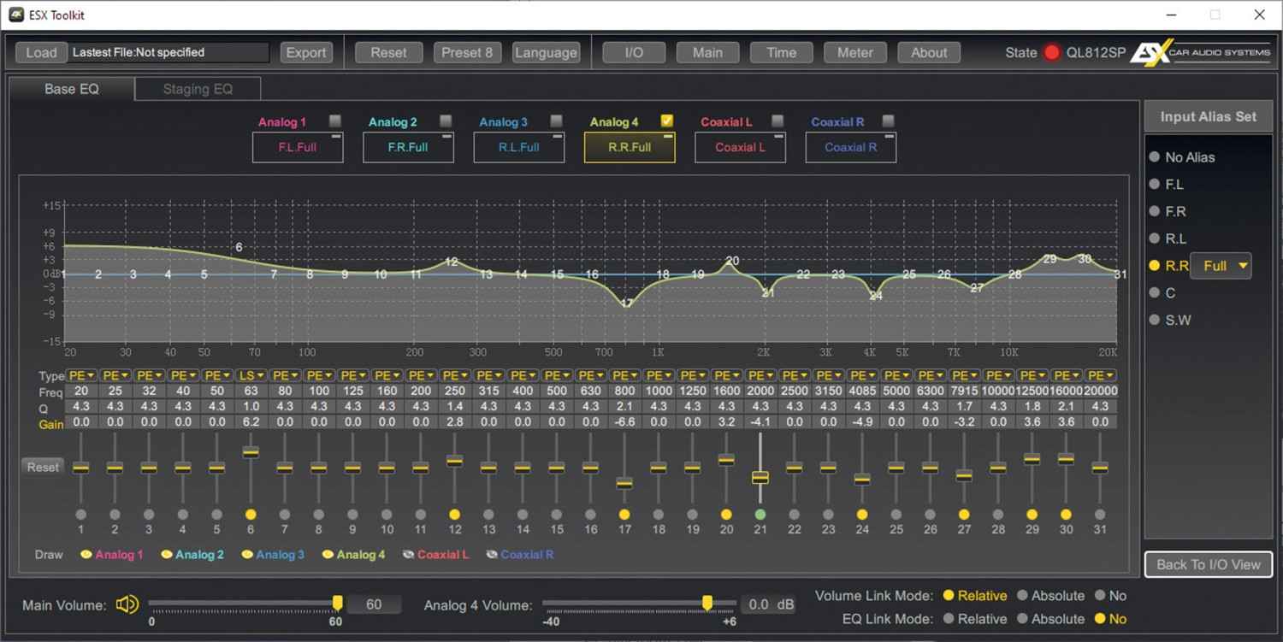Click the Main Volume value field 60
The image size is (1283, 642).
pos(374,604)
